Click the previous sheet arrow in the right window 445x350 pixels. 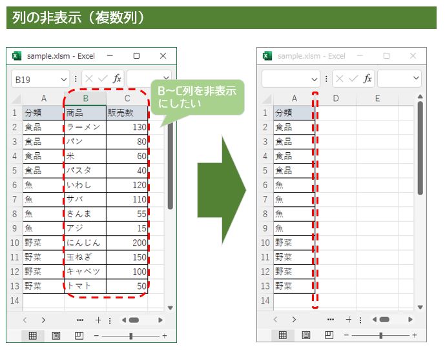click(275, 320)
